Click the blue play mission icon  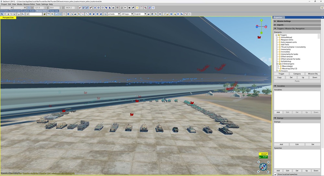178,14
